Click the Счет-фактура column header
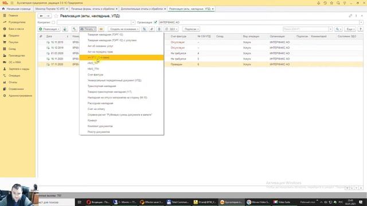This screenshot has width=367, height=206. tap(178, 37)
